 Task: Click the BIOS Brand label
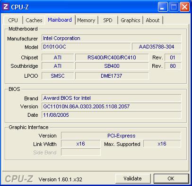(31, 98)
